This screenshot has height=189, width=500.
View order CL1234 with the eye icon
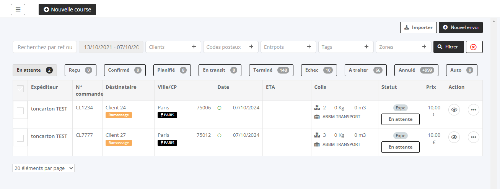click(x=454, y=110)
